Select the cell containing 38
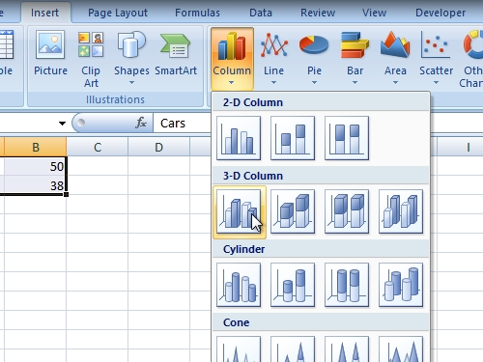 point(35,185)
